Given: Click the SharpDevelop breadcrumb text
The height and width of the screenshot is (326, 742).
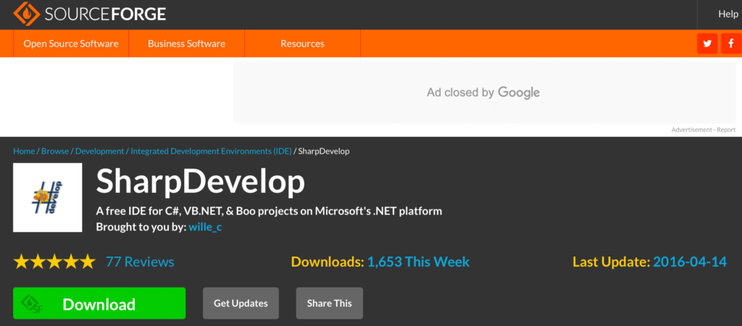Looking at the screenshot, I should pyautogui.click(x=324, y=151).
